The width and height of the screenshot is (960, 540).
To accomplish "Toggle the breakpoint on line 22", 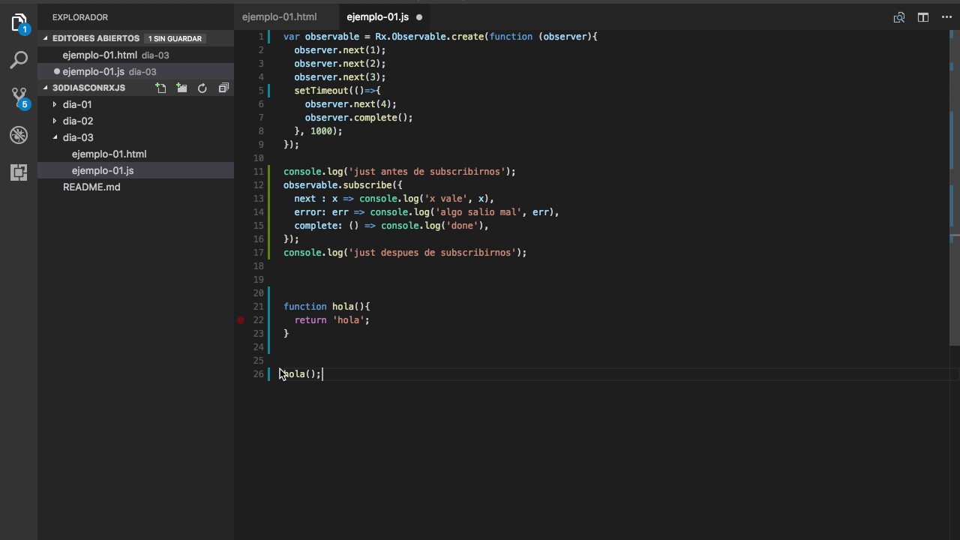I will 241,320.
